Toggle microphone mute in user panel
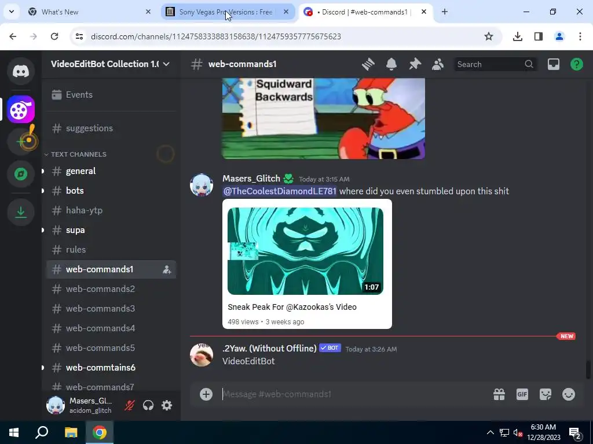593x444 pixels. [129, 405]
